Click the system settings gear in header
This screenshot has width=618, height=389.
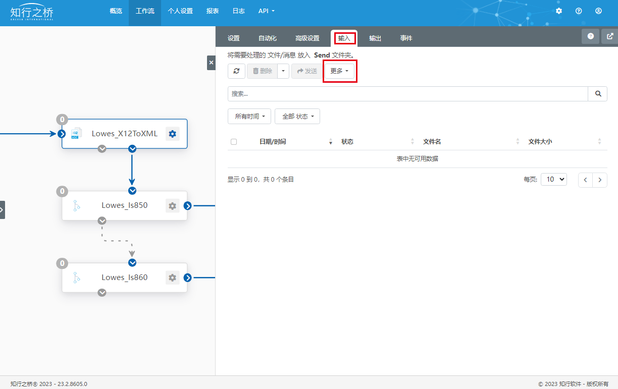pos(559,11)
